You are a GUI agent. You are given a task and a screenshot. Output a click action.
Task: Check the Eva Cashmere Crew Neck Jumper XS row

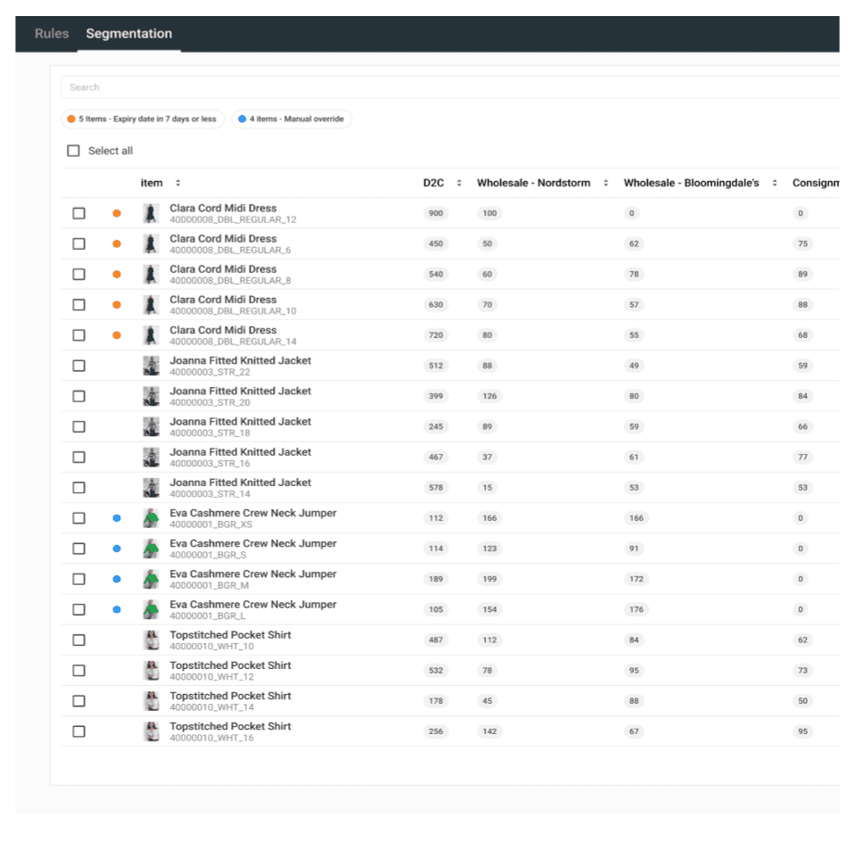click(x=78, y=518)
